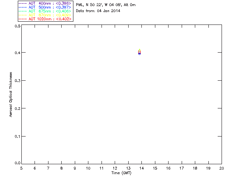Click the 0.2 tick label on y-axis
Screen dimensions: 228x182
point(17,108)
